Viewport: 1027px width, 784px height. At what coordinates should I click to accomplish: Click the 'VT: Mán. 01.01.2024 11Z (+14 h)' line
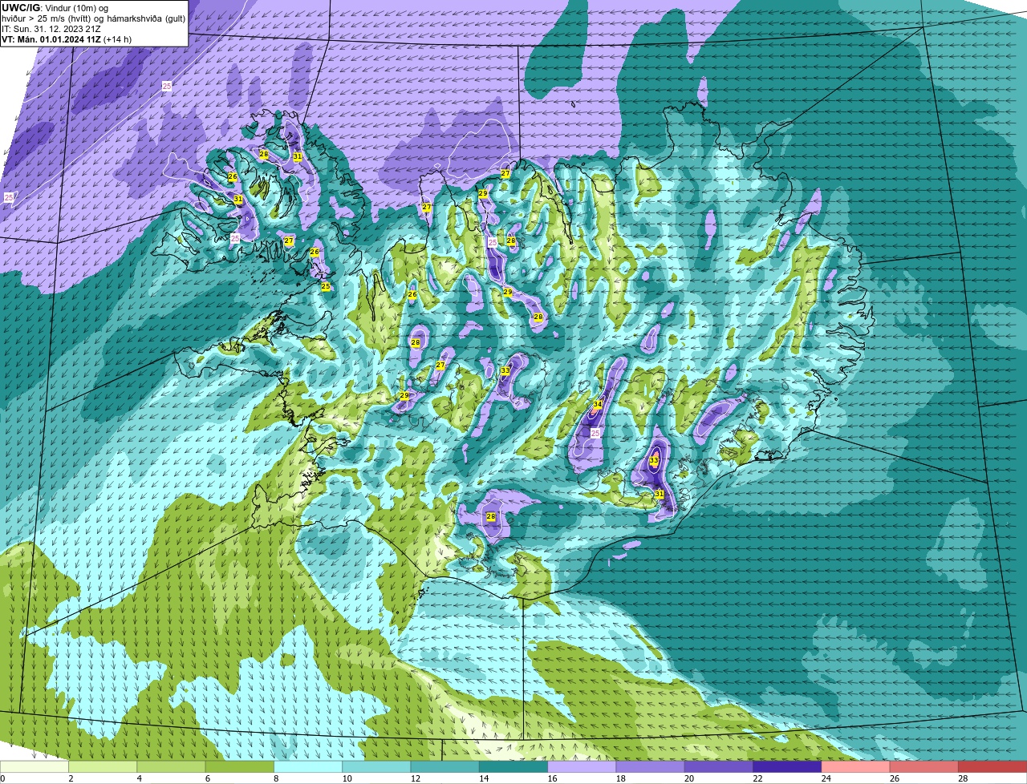(x=67, y=38)
